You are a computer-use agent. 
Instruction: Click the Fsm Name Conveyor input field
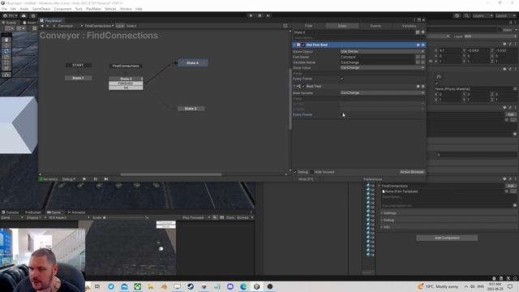pos(377,57)
